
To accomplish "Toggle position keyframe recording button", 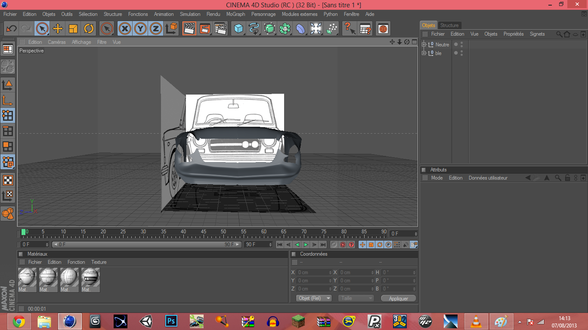I will pyautogui.click(x=362, y=244).
